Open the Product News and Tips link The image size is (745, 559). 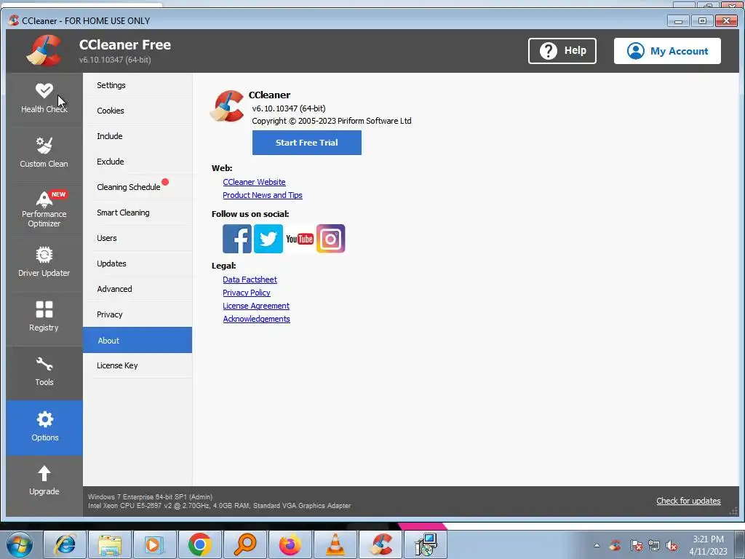click(263, 195)
